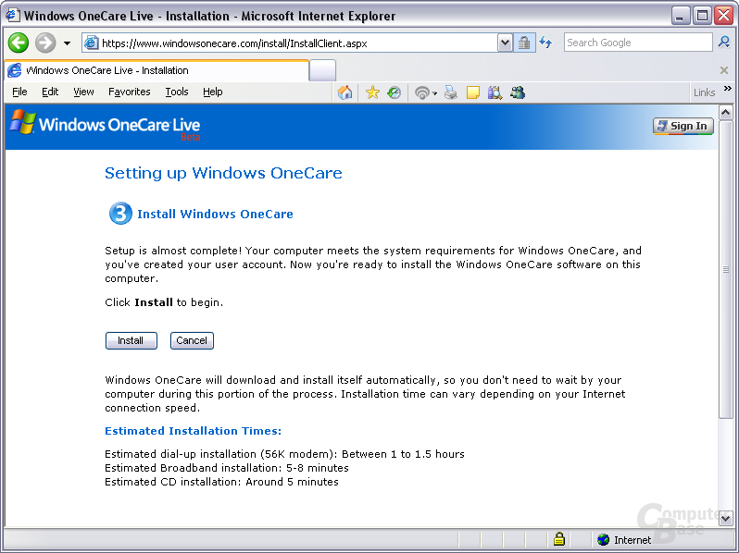
Task: Click the Search Google input box
Action: tap(638, 43)
